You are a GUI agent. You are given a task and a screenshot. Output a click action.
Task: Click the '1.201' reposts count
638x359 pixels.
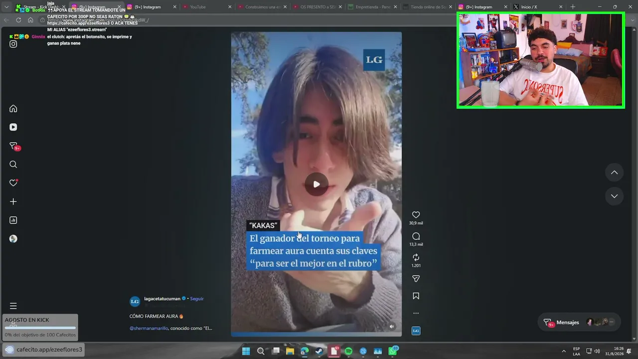(x=416, y=265)
